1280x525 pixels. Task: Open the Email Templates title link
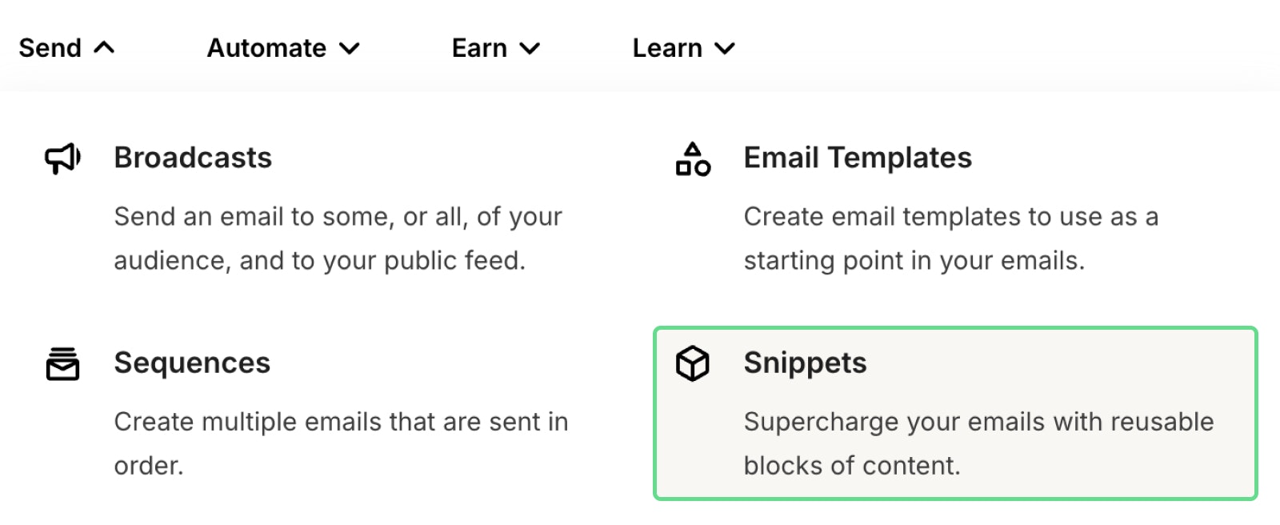tap(858, 158)
